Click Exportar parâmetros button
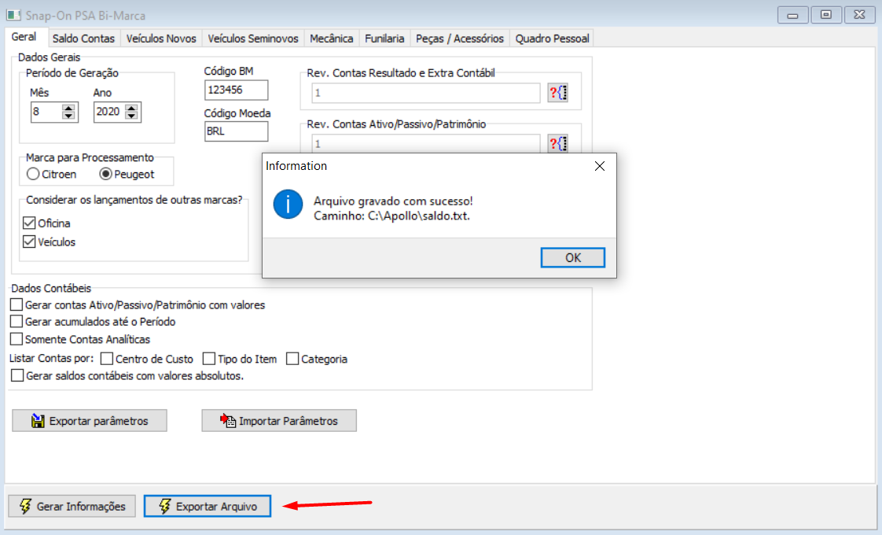The width and height of the screenshot is (882, 535). point(90,421)
